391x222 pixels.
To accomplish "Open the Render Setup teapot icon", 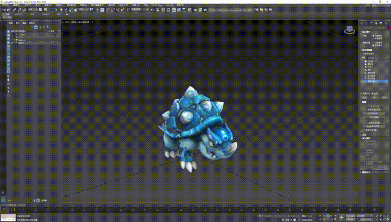I will point(195,10).
